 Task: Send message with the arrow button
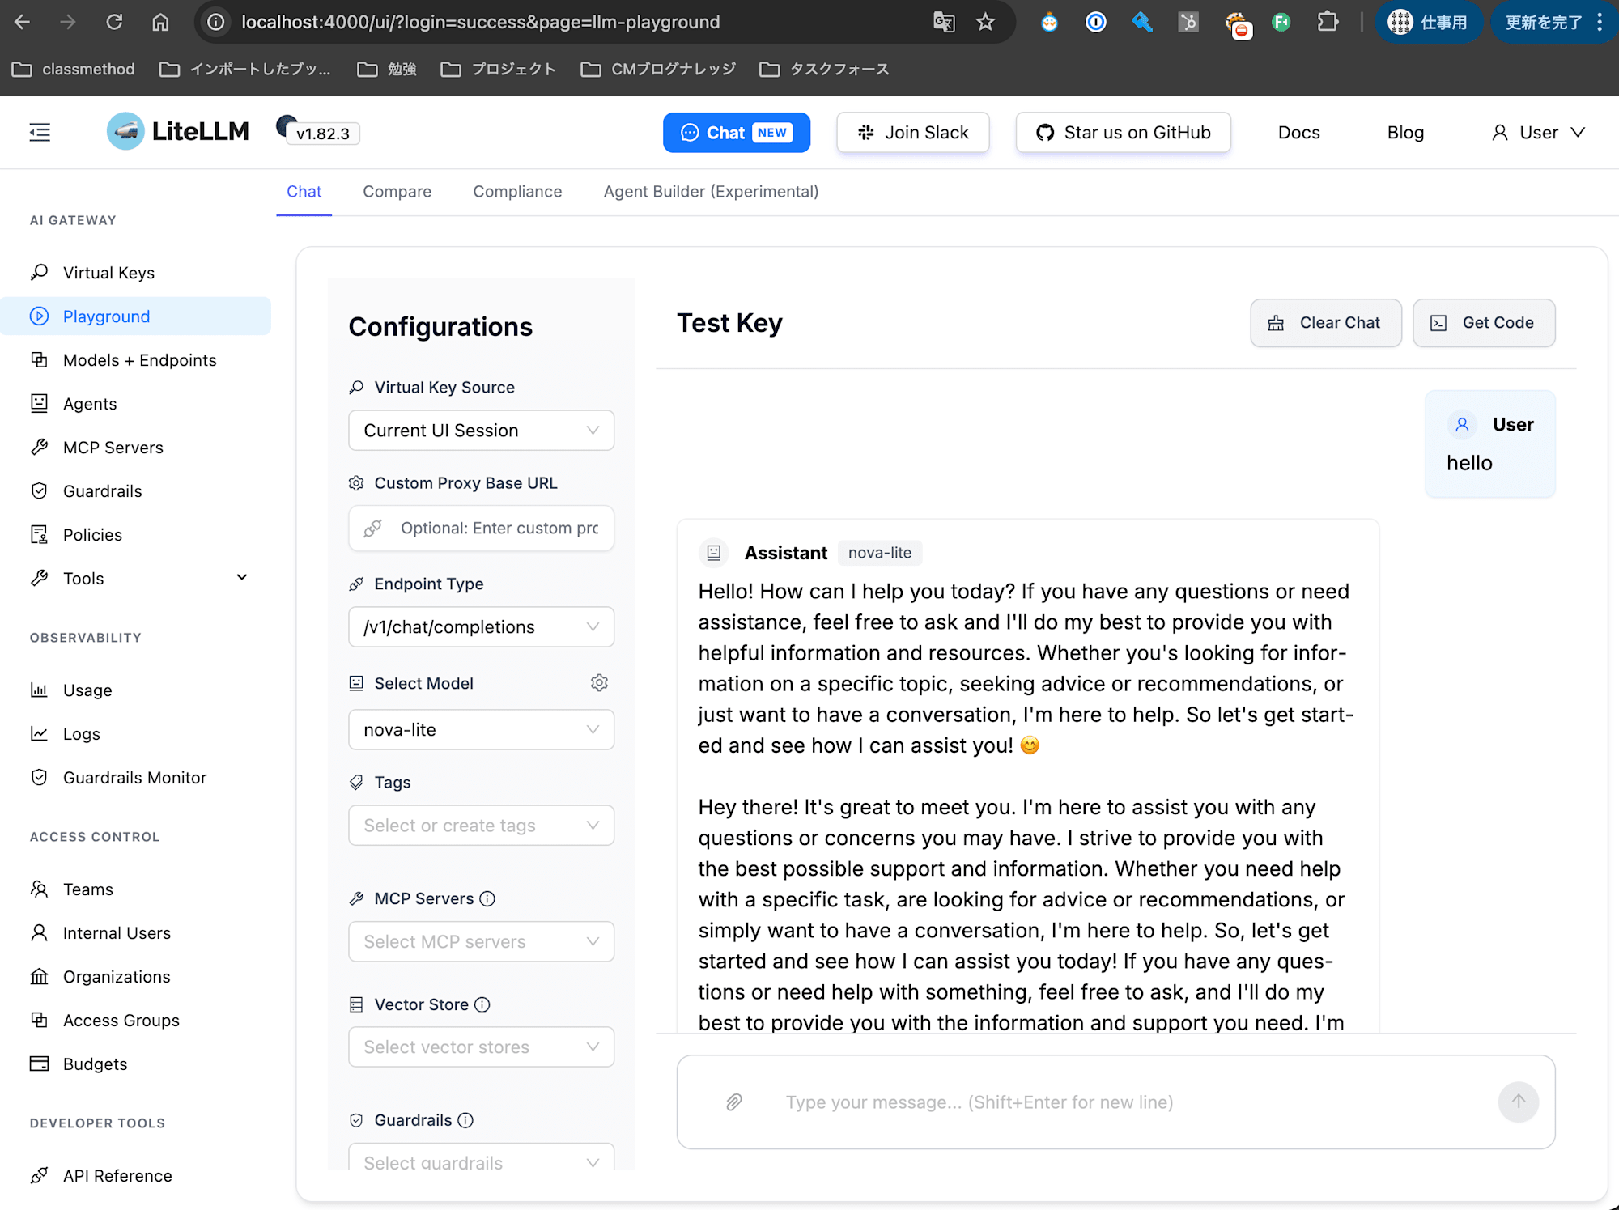pos(1518,1102)
